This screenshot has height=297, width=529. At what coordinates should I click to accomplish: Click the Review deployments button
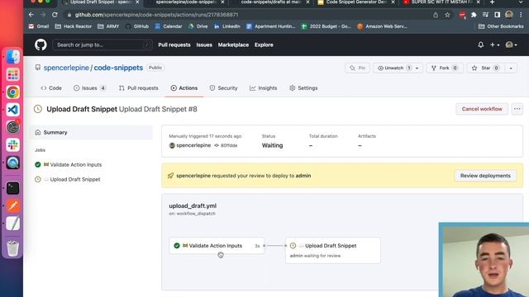(485, 176)
